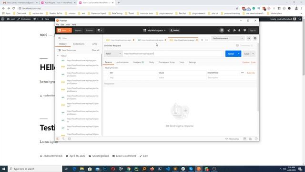Image resolution: width=305 pixels, height=172 pixels.
Task: Collapse the Today history group
Action: click(x=58, y=56)
